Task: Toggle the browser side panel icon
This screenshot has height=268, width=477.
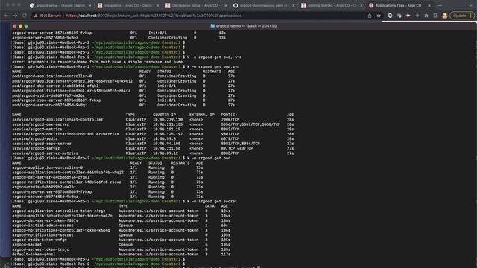Action: click(x=435, y=16)
